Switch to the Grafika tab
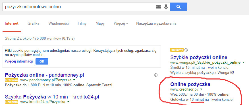249x105 pixels. [x=34, y=23]
